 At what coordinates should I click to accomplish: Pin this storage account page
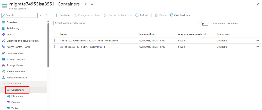[x=86, y=4]
